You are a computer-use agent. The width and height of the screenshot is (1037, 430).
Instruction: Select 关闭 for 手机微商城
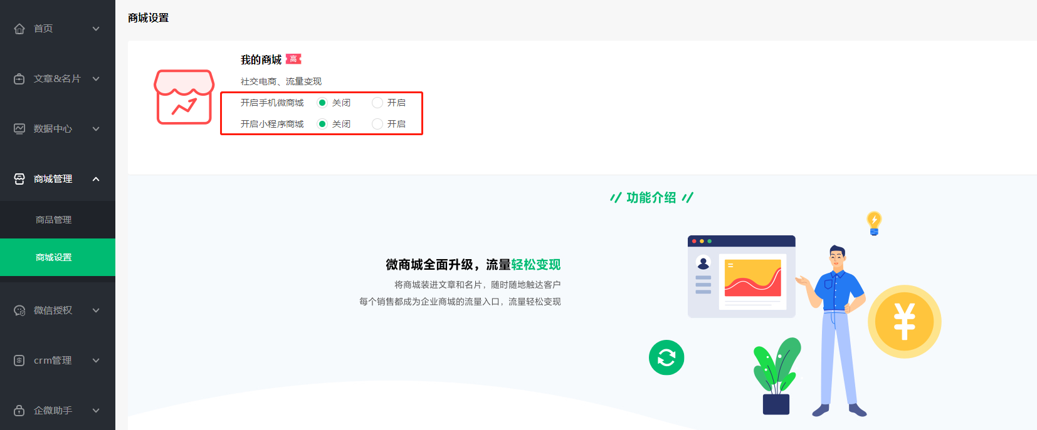(x=322, y=103)
